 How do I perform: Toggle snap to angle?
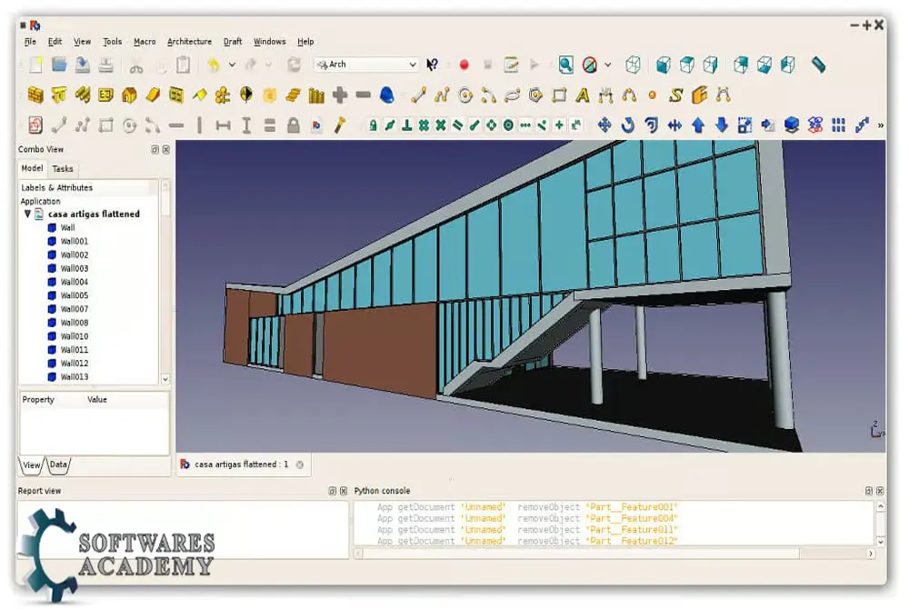tap(491, 125)
